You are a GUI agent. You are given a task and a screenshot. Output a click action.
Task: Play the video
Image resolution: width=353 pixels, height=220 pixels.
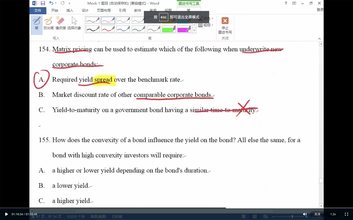pos(6,214)
